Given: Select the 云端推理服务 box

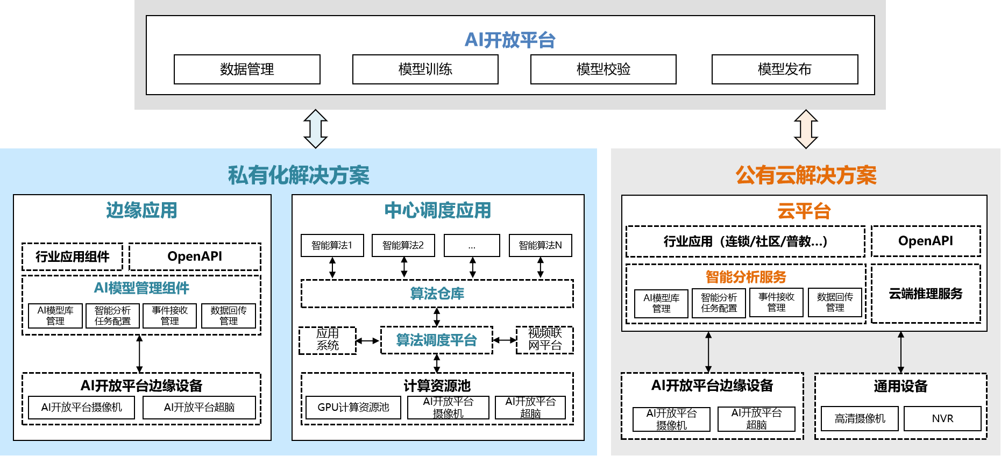Looking at the screenshot, I should coord(926,294).
